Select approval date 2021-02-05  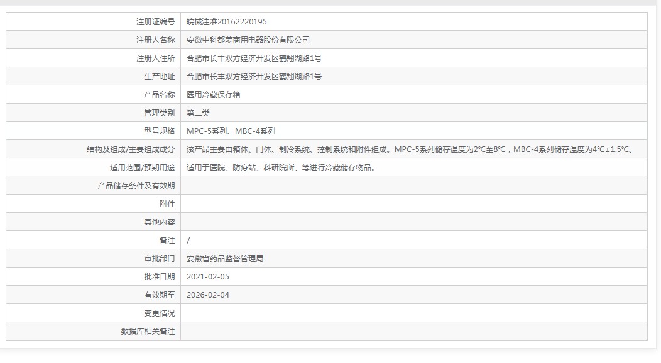tap(208, 277)
